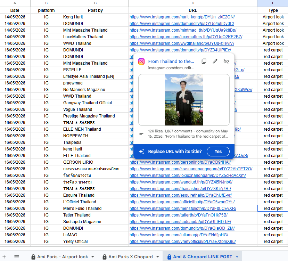Open sudsapda Instagram post link

180,222
